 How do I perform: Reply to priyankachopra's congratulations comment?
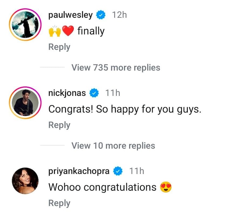pyautogui.click(x=59, y=203)
